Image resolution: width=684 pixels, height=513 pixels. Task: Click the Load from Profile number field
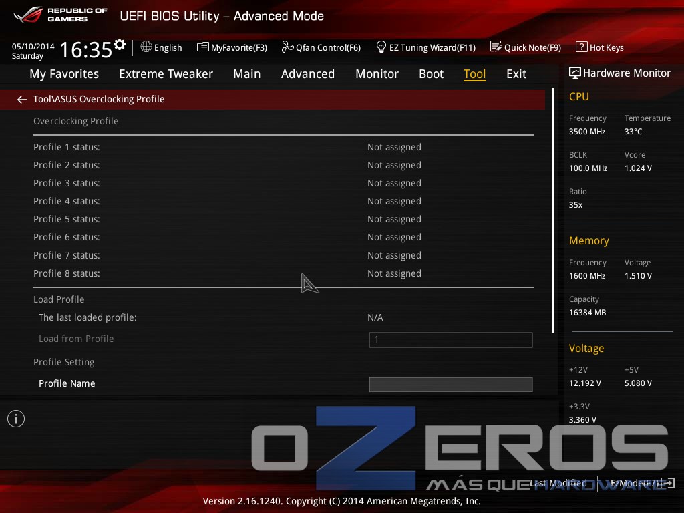(451, 340)
